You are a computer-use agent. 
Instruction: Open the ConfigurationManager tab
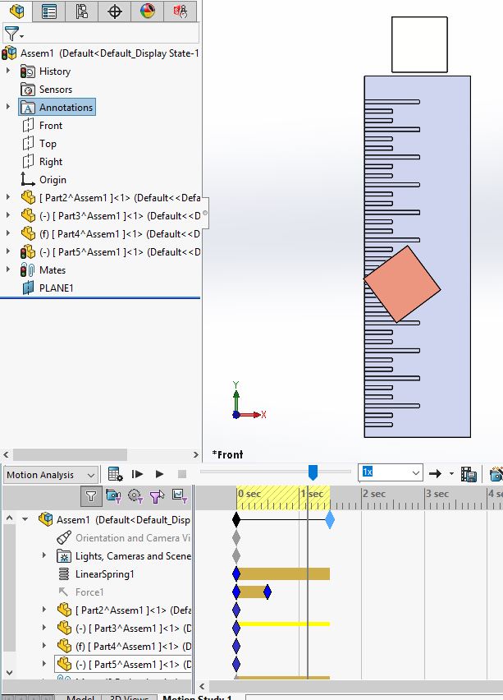(81, 11)
